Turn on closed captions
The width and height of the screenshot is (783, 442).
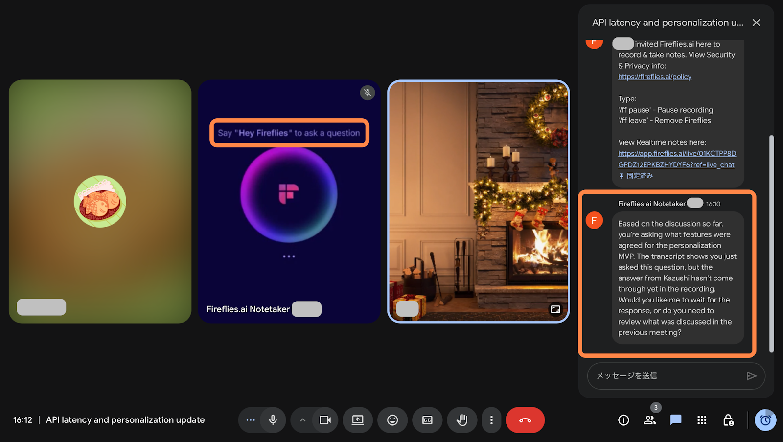coord(427,420)
